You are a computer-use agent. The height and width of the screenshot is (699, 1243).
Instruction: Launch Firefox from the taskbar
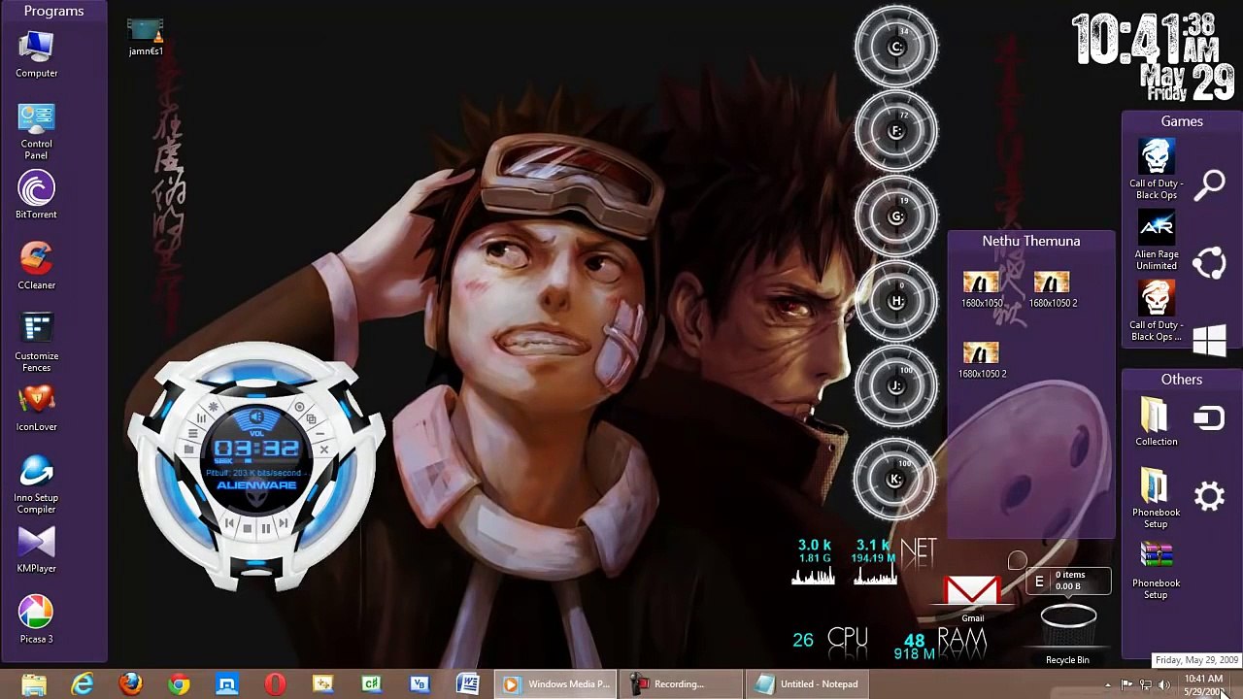pos(131,684)
